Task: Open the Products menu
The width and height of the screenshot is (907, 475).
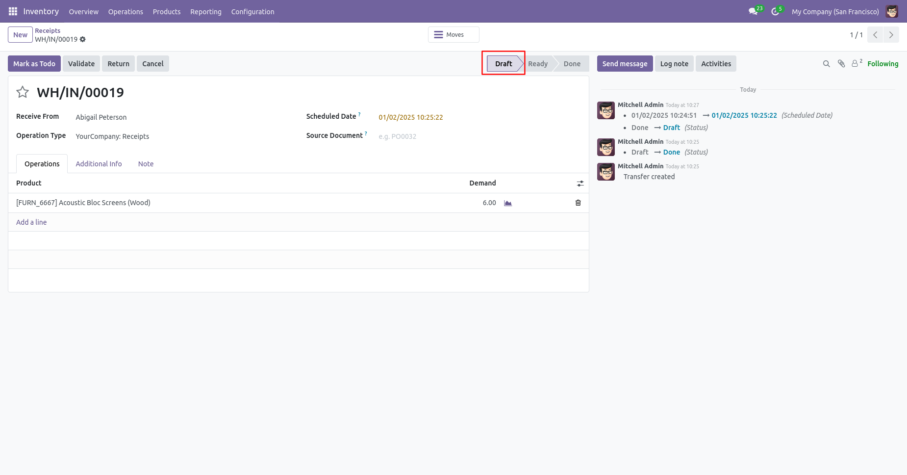Action: [167, 12]
